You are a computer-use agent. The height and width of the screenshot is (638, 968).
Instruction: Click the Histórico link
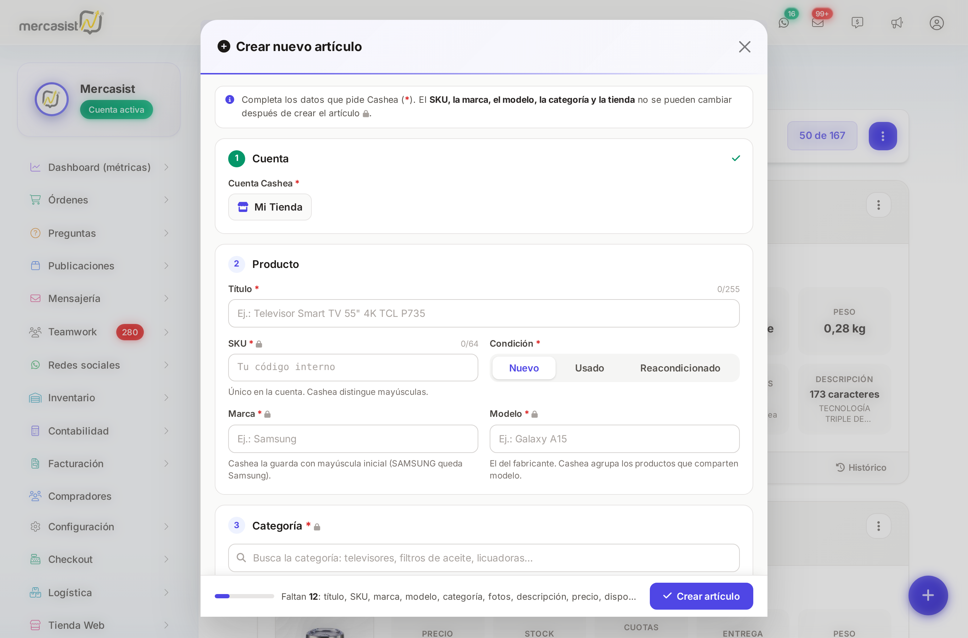pos(861,468)
